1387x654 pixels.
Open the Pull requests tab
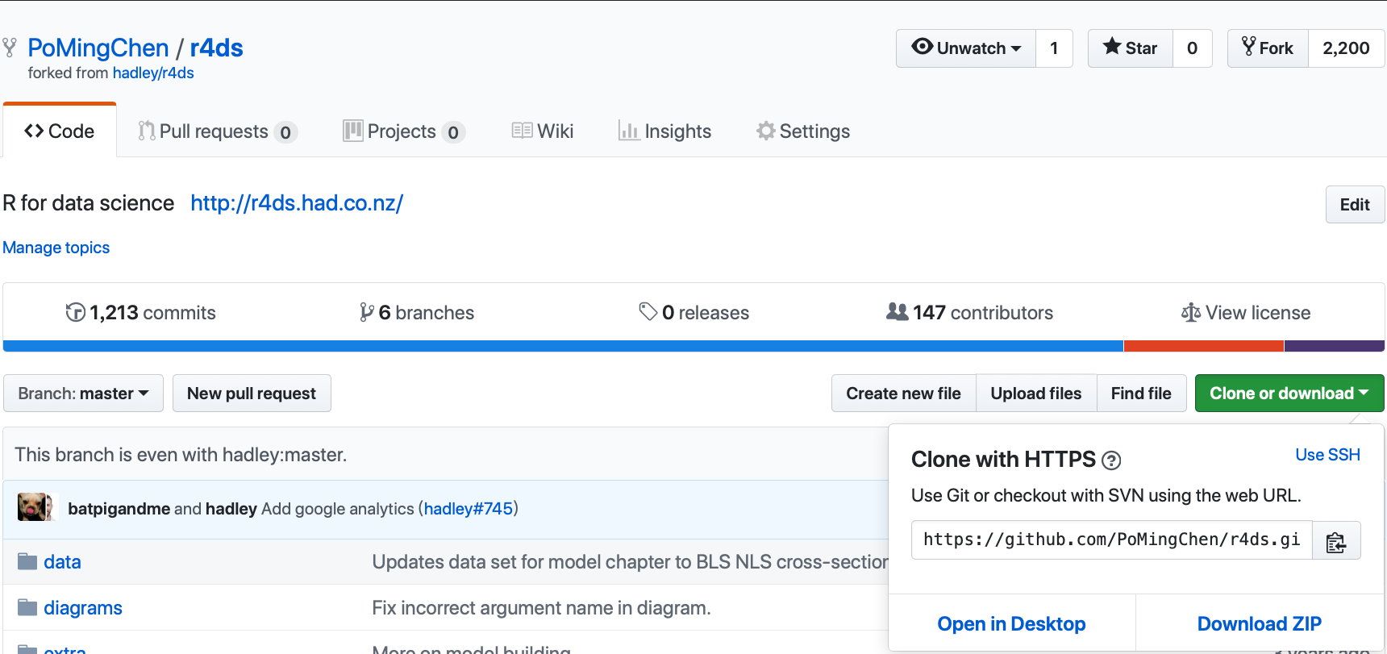tap(218, 131)
